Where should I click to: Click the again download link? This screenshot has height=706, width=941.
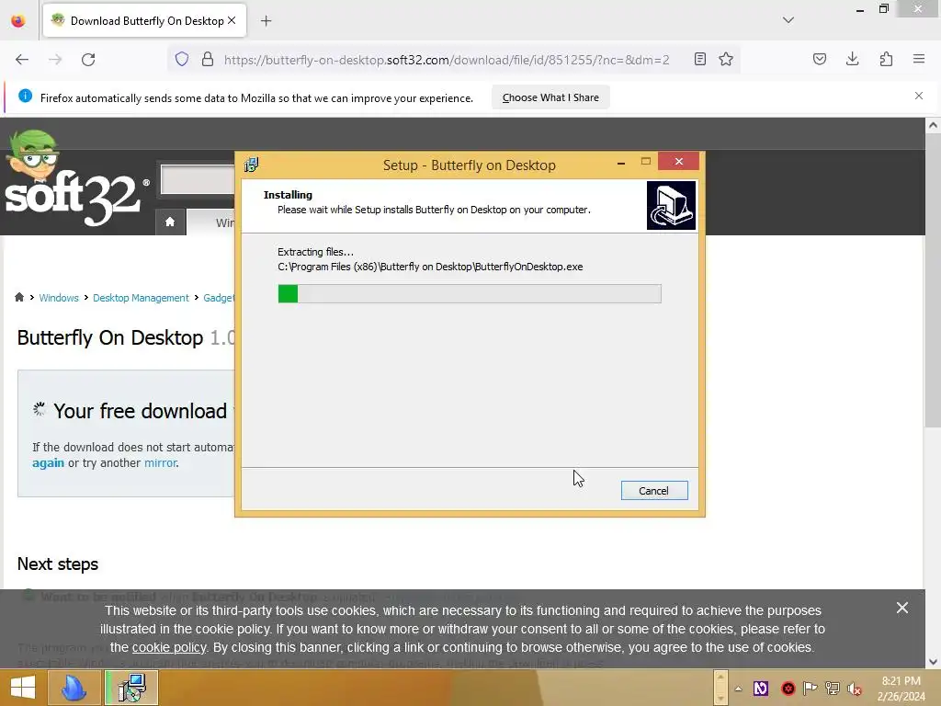[x=48, y=463]
